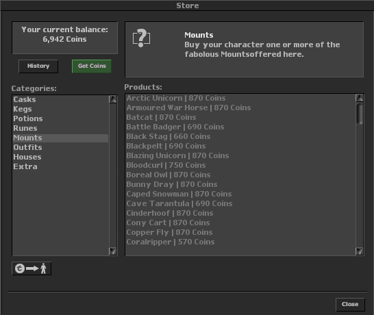The width and height of the screenshot is (374, 315).
Task: Click the Products list scroll down arrow
Action: click(360, 251)
